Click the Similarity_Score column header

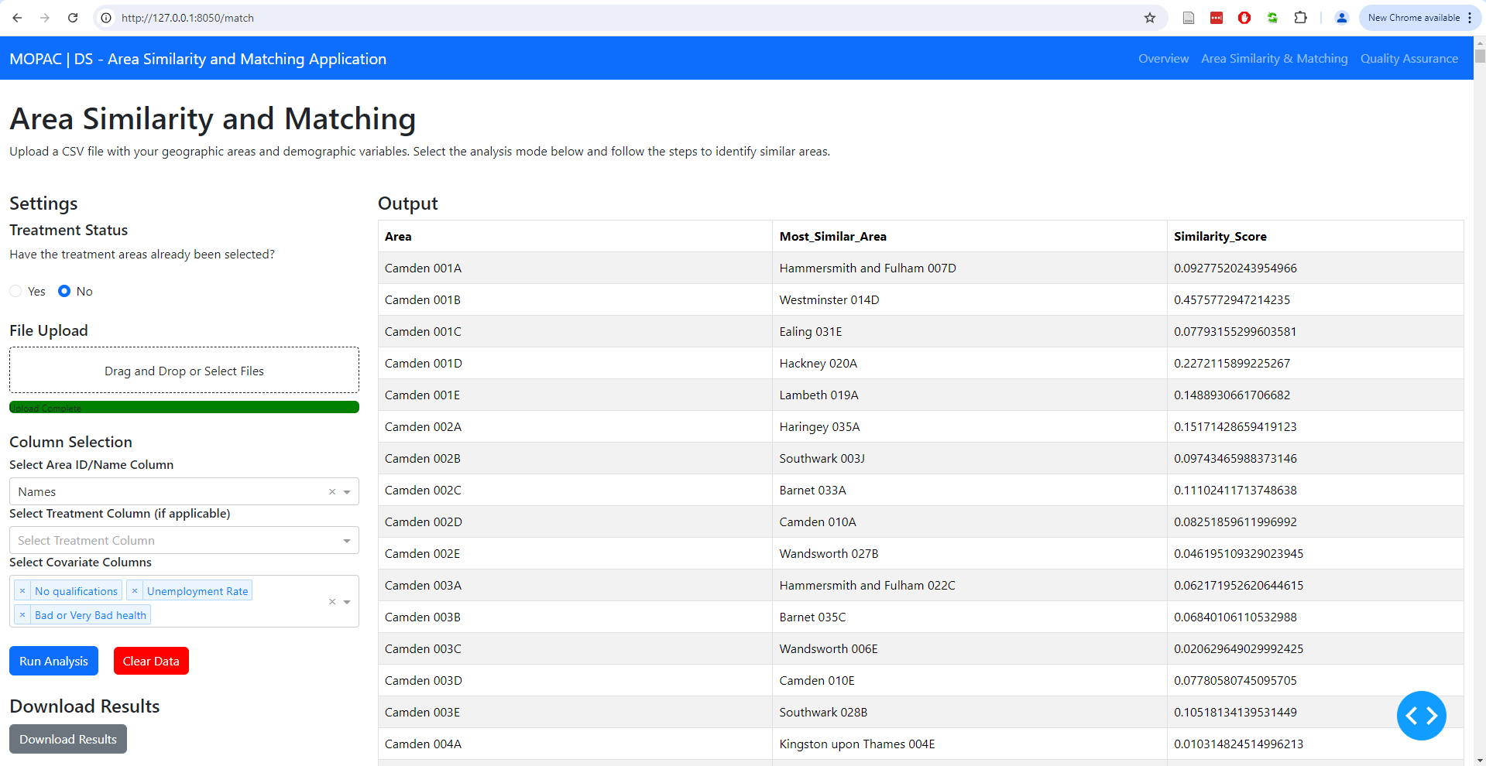pos(1315,237)
